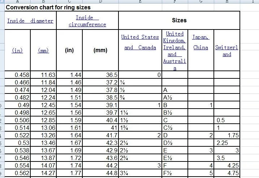Select cell with value 36.5

coord(100,75)
